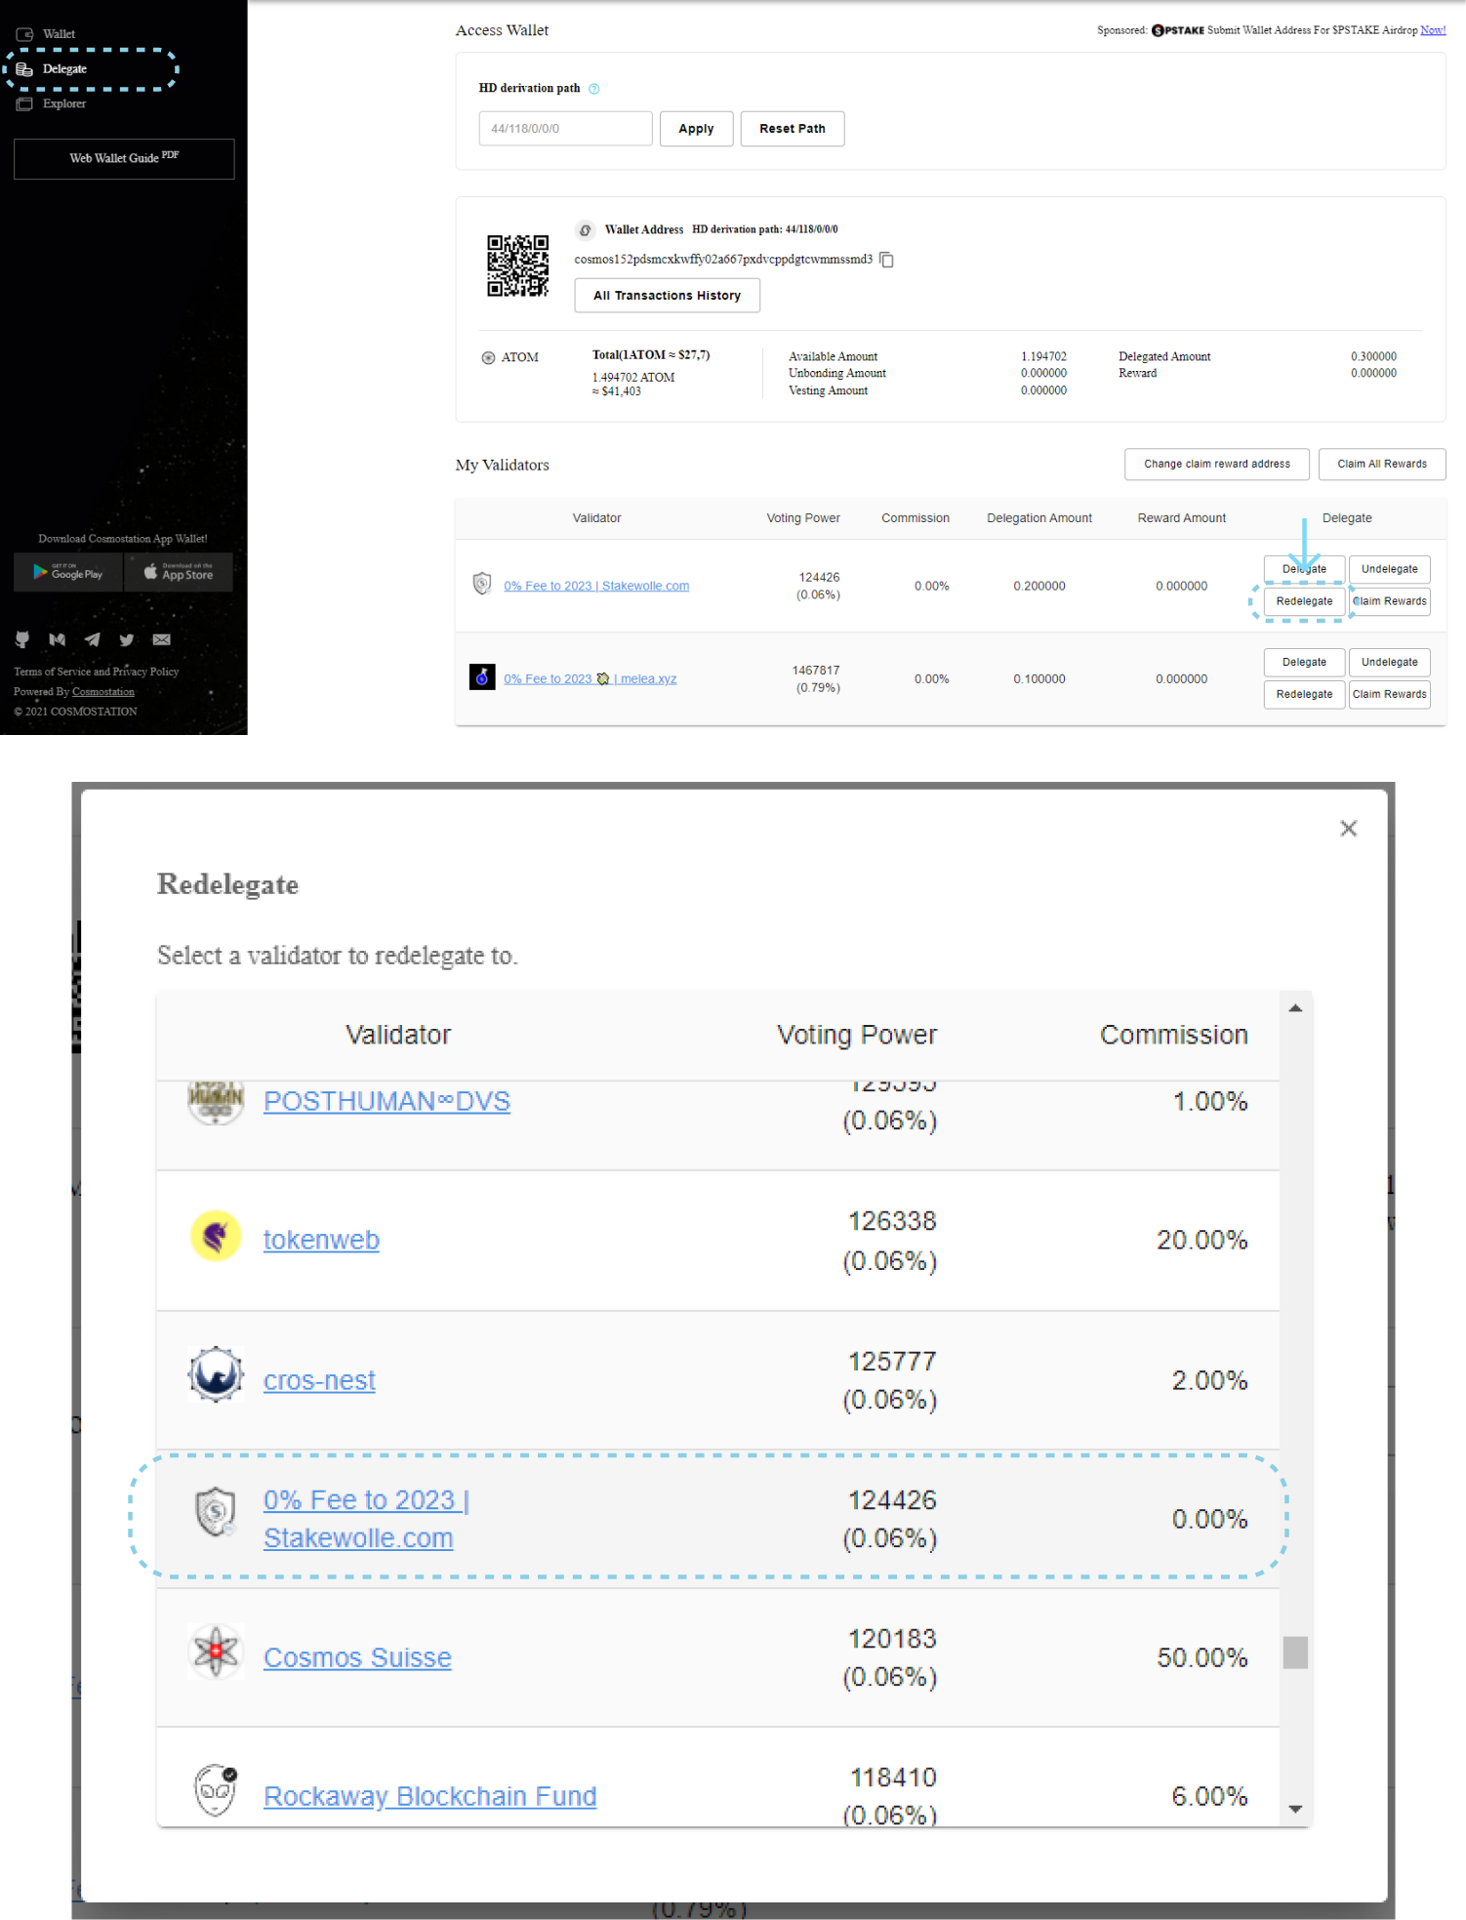Click the HD derivation path input field
The height and width of the screenshot is (1920, 1466).
click(x=565, y=129)
